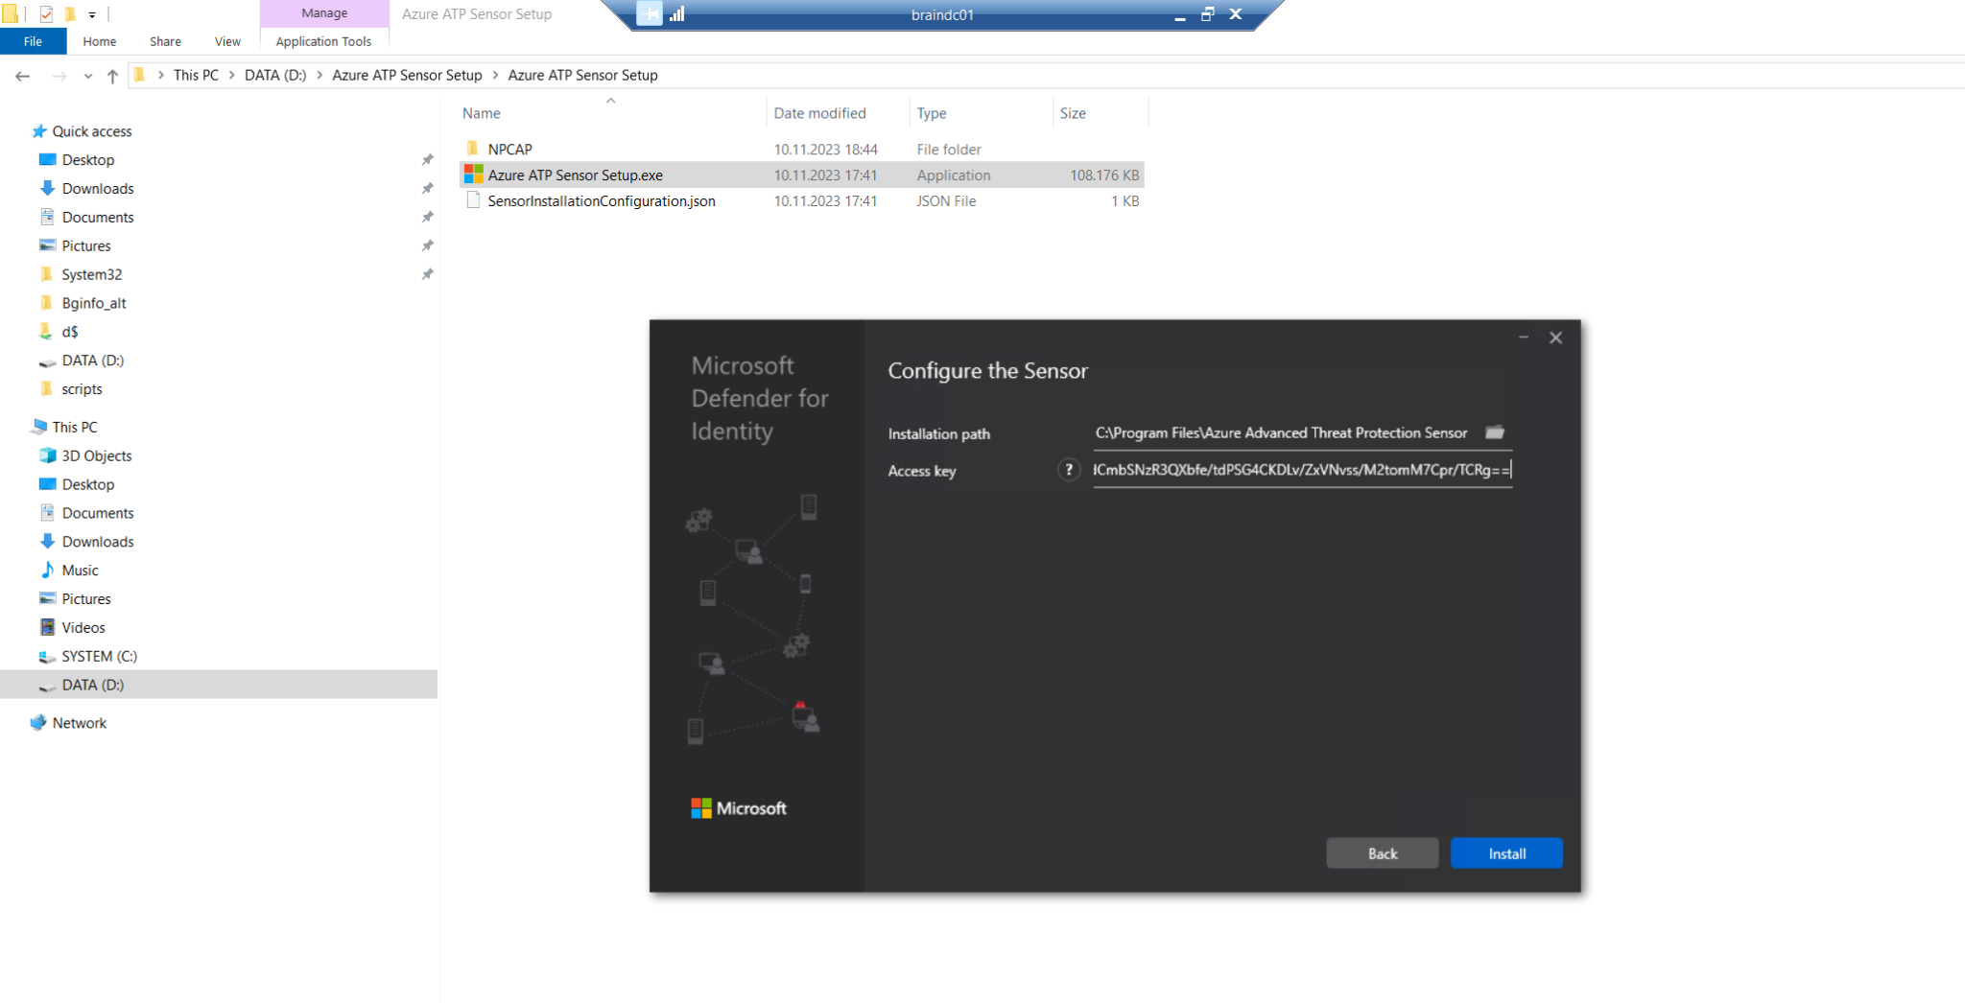Viewport: 1965px width, 1003px height.
Task: Open the recent locations dropdown arrow
Action: 87,75
